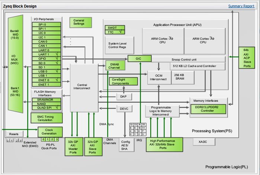The width and height of the screenshot is (260, 175).
Task: Click IRQ cell 8 in the grid
Action: 132,128
